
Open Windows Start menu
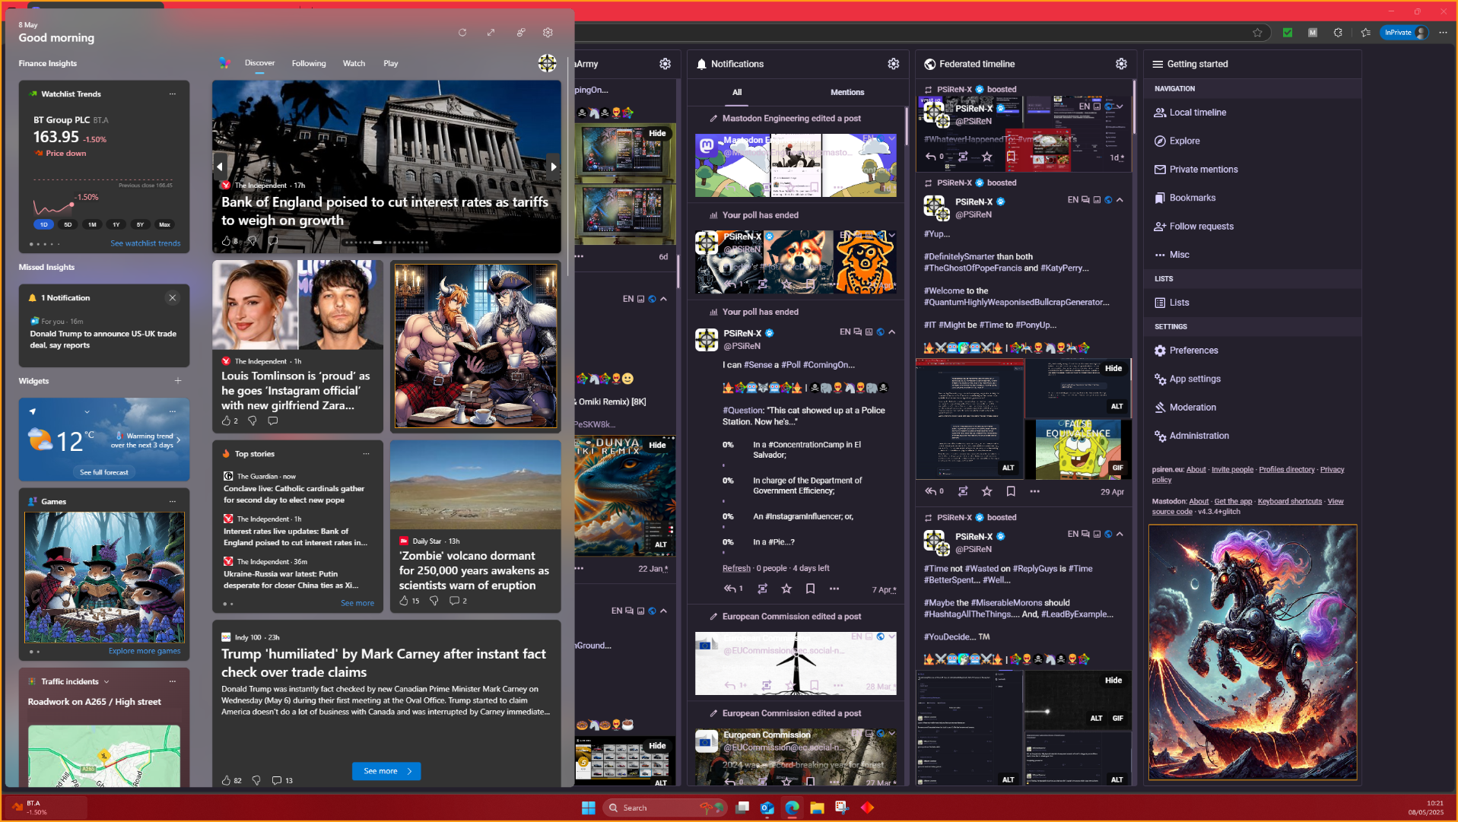588,808
